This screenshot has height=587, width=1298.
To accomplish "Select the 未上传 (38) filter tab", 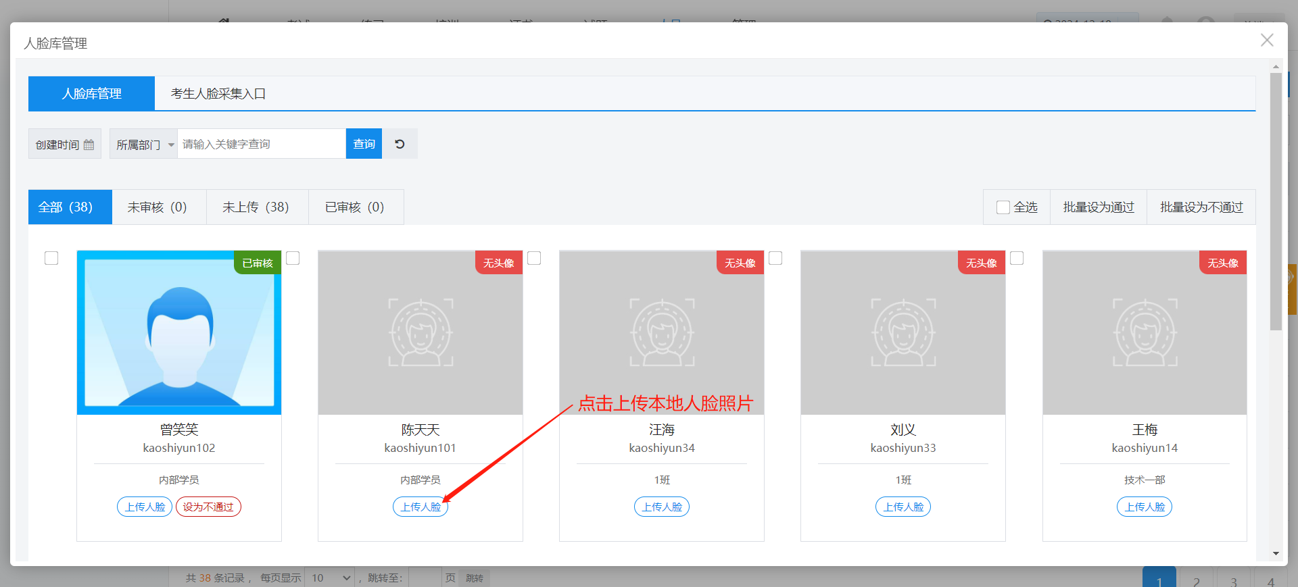I will tap(256, 207).
